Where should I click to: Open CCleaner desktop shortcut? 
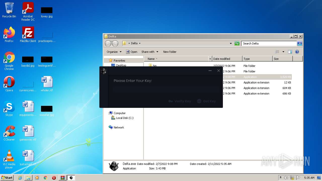point(9,133)
